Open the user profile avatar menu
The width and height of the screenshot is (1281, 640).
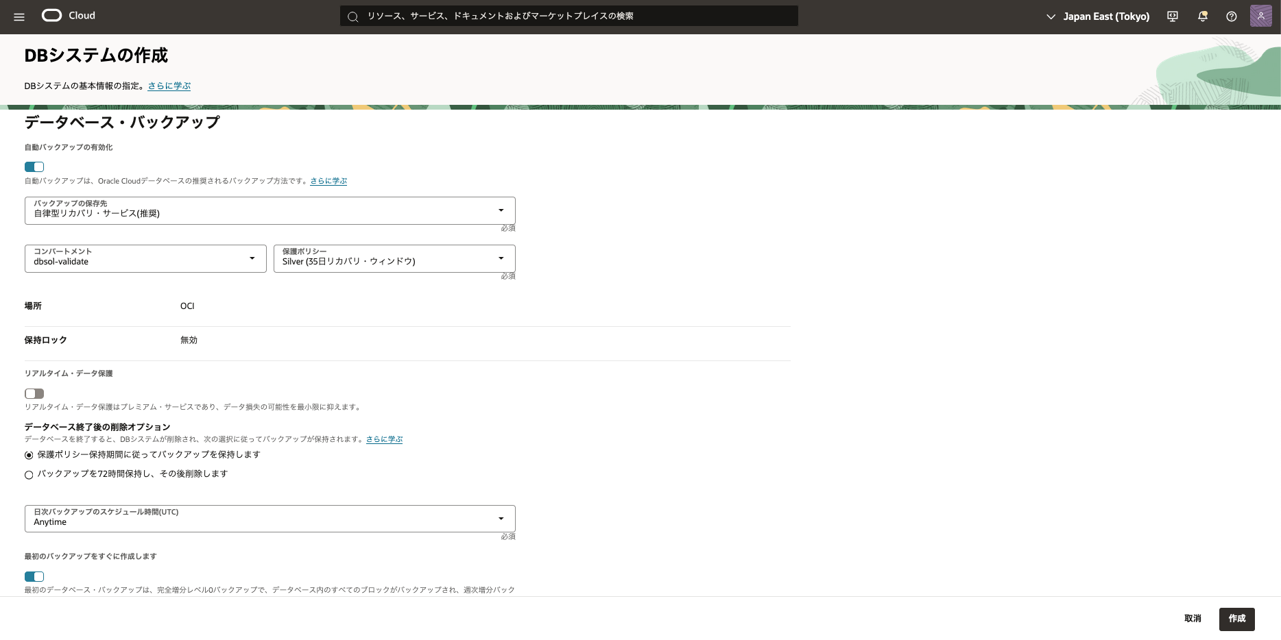[1260, 16]
